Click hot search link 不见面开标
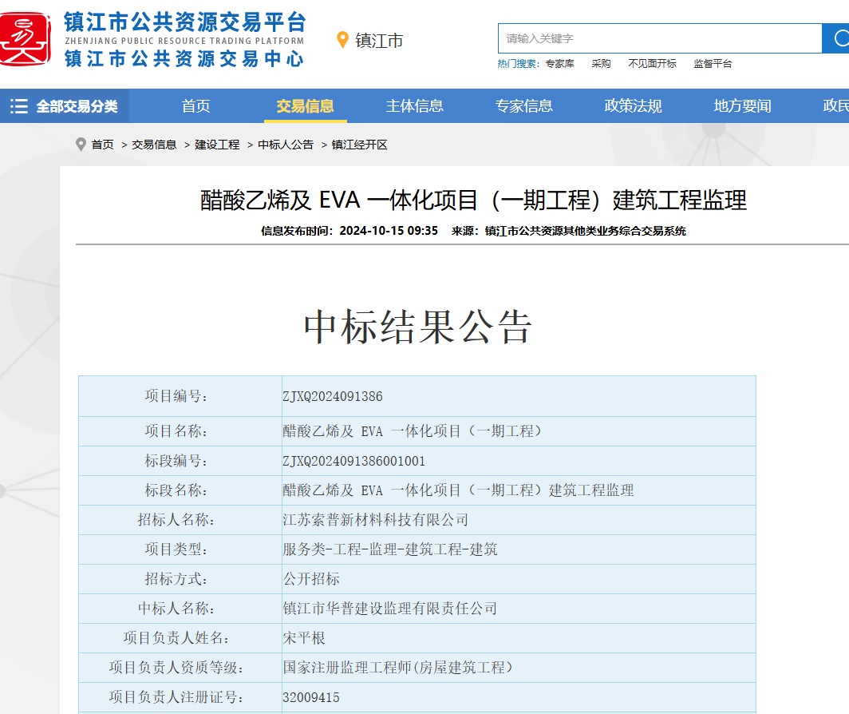This screenshot has height=714, width=849. pos(652,64)
